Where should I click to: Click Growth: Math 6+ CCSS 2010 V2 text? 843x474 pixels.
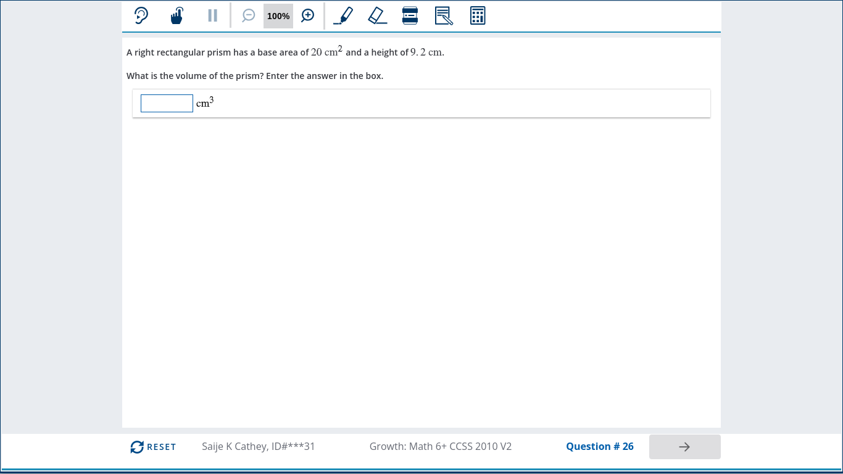click(x=441, y=446)
